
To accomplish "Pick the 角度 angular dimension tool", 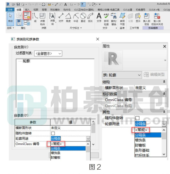I will tap(68, 18).
